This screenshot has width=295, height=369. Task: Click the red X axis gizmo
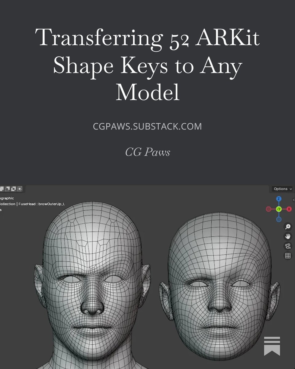[x=289, y=209]
